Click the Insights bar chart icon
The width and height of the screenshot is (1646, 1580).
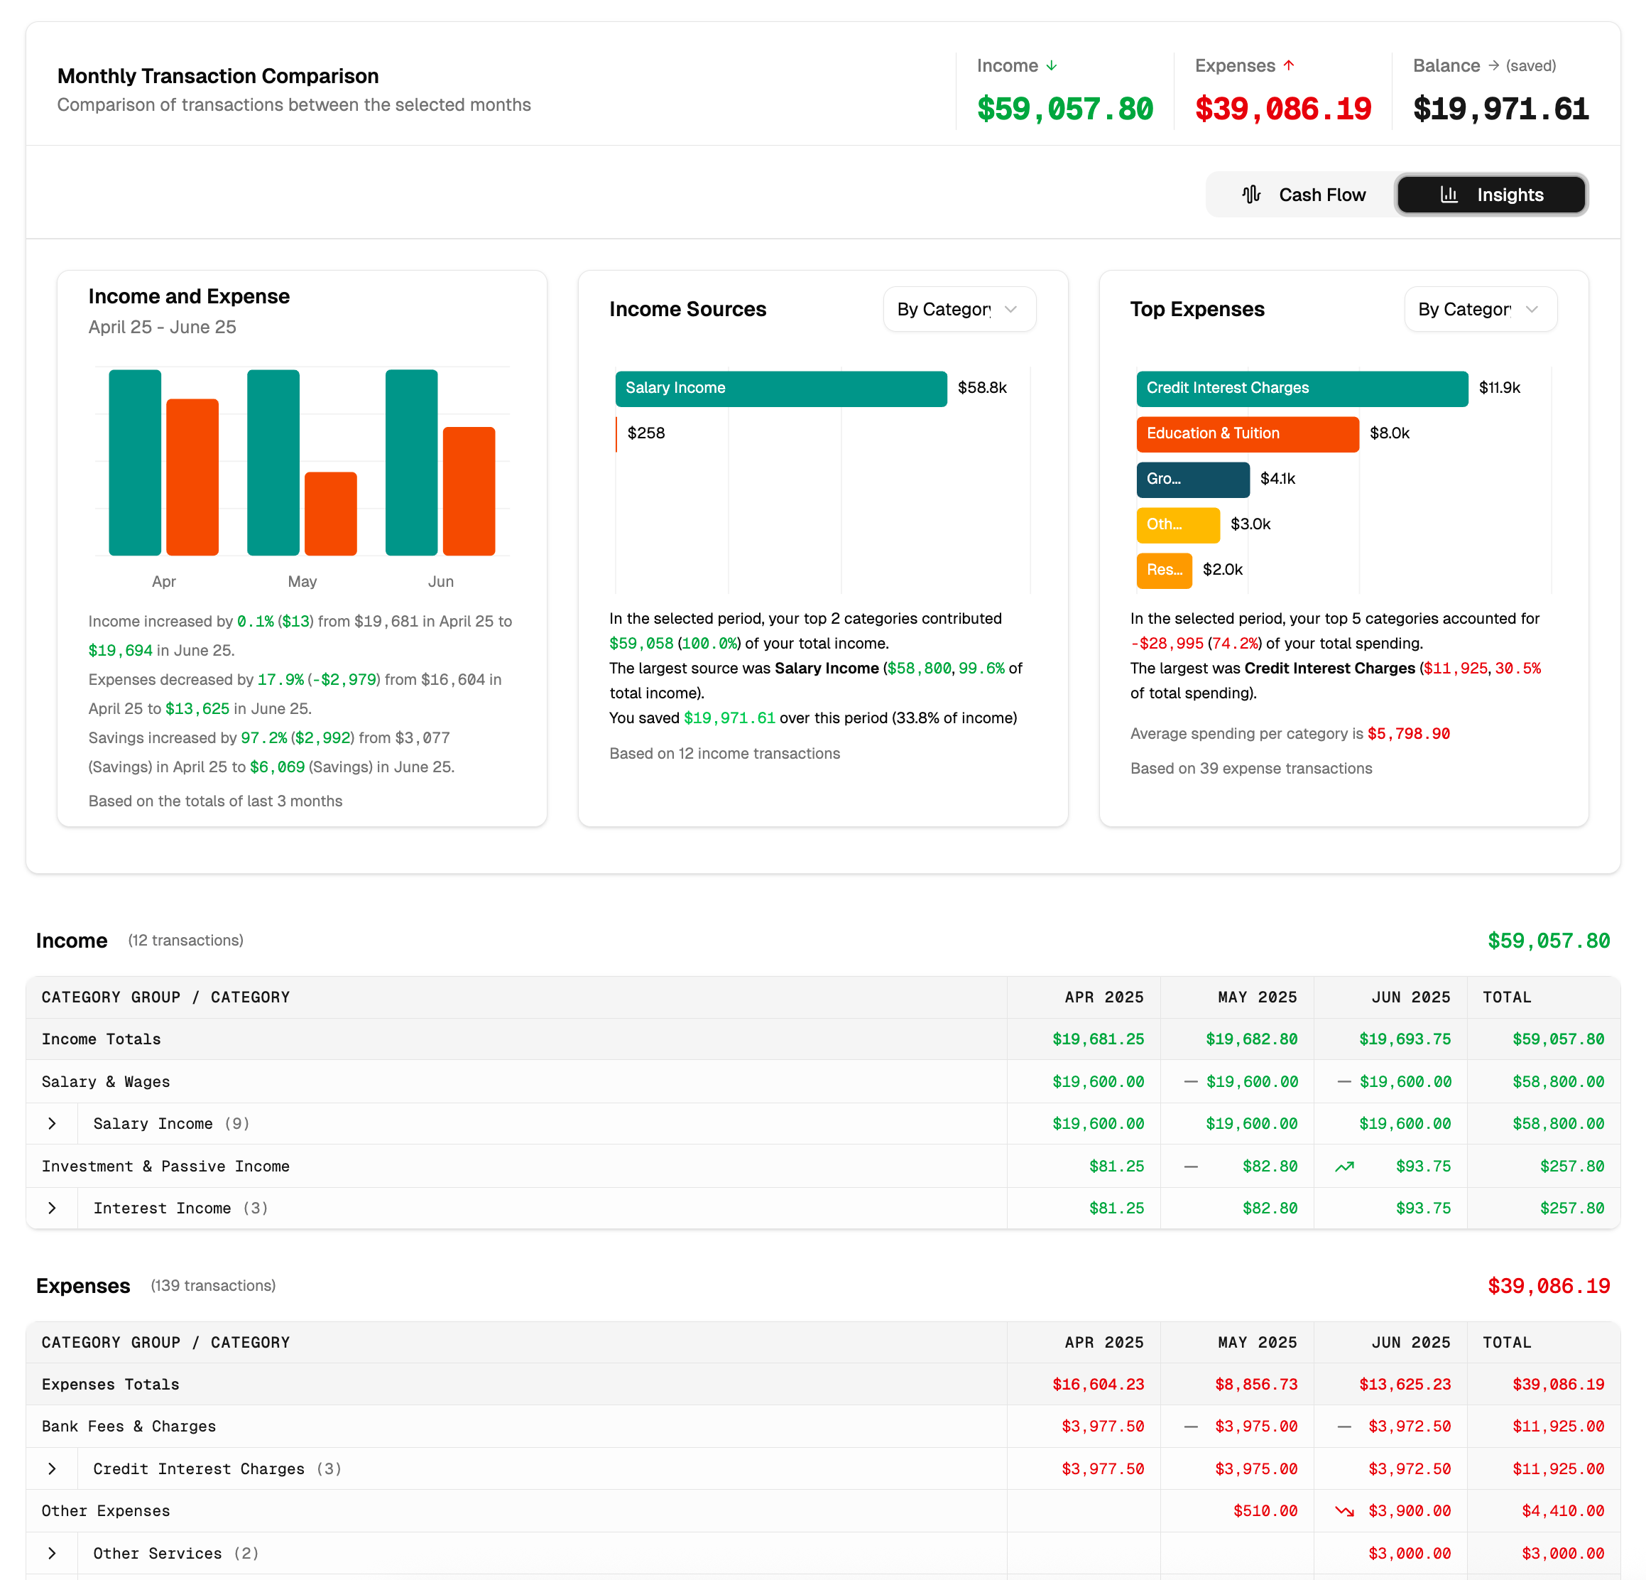pyautogui.click(x=1449, y=194)
